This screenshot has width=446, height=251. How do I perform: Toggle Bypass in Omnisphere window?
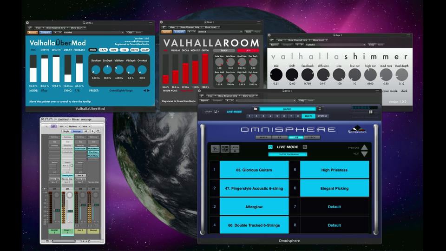[x=204, y=100]
